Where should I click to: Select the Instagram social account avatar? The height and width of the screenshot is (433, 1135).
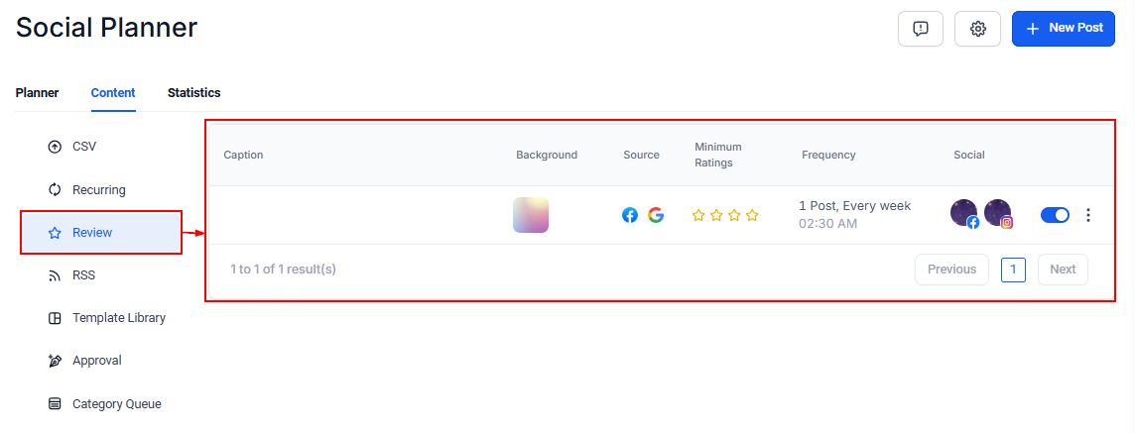[x=998, y=214]
